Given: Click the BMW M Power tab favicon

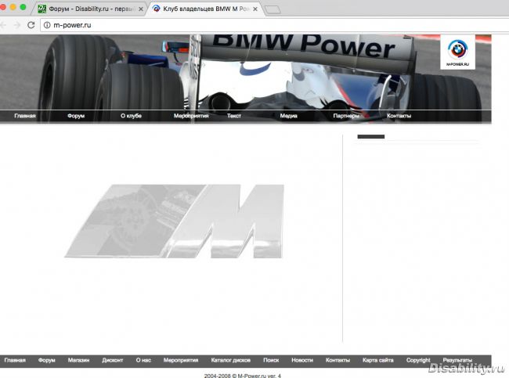Looking at the screenshot, I should (156, 9).
